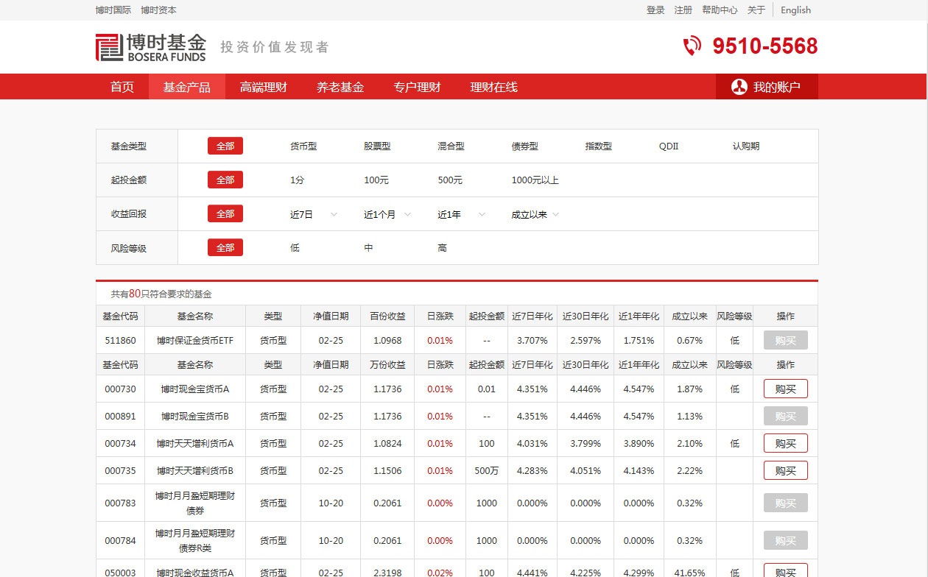
Task: Open fund name 博时保证金货币ETF
Action: 195,341
